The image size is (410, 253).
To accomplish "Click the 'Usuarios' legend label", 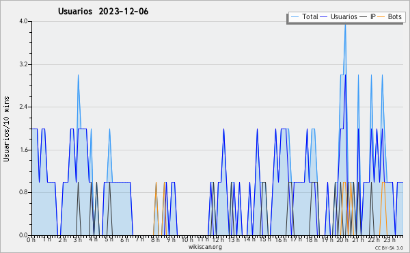I will [344, 16].
